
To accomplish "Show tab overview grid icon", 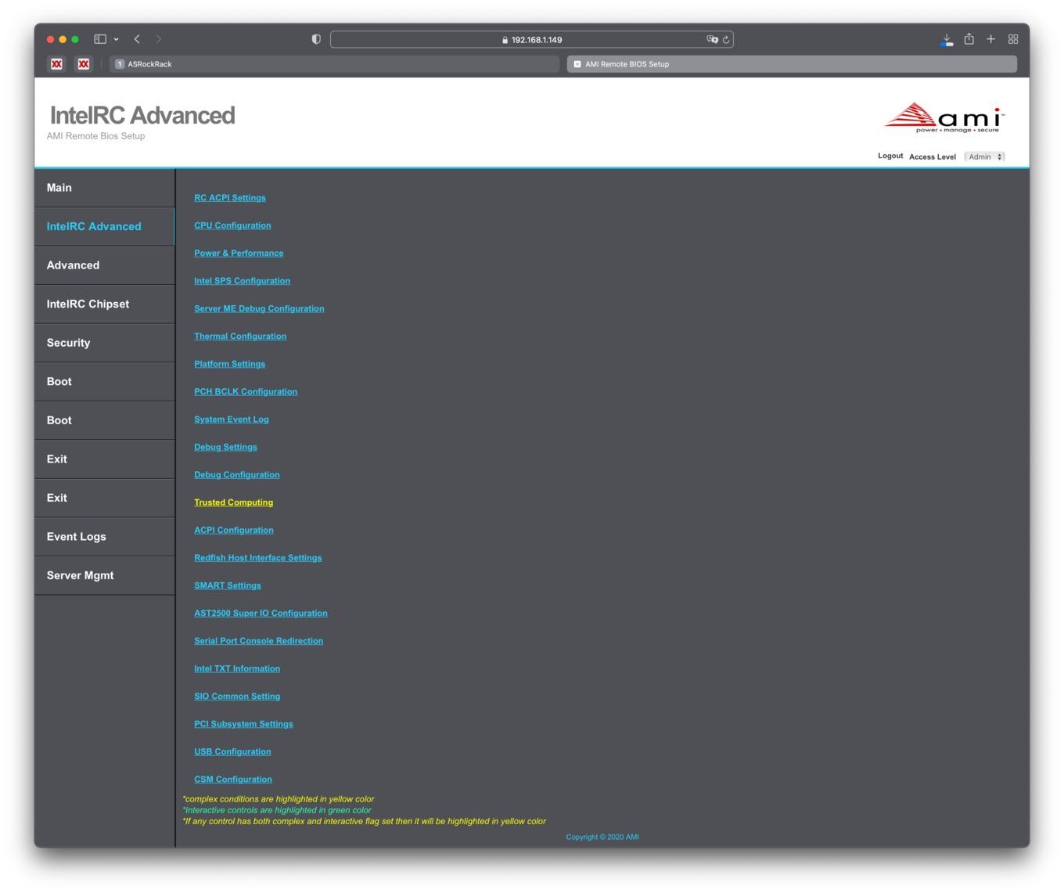I will tap(1013, 39).
